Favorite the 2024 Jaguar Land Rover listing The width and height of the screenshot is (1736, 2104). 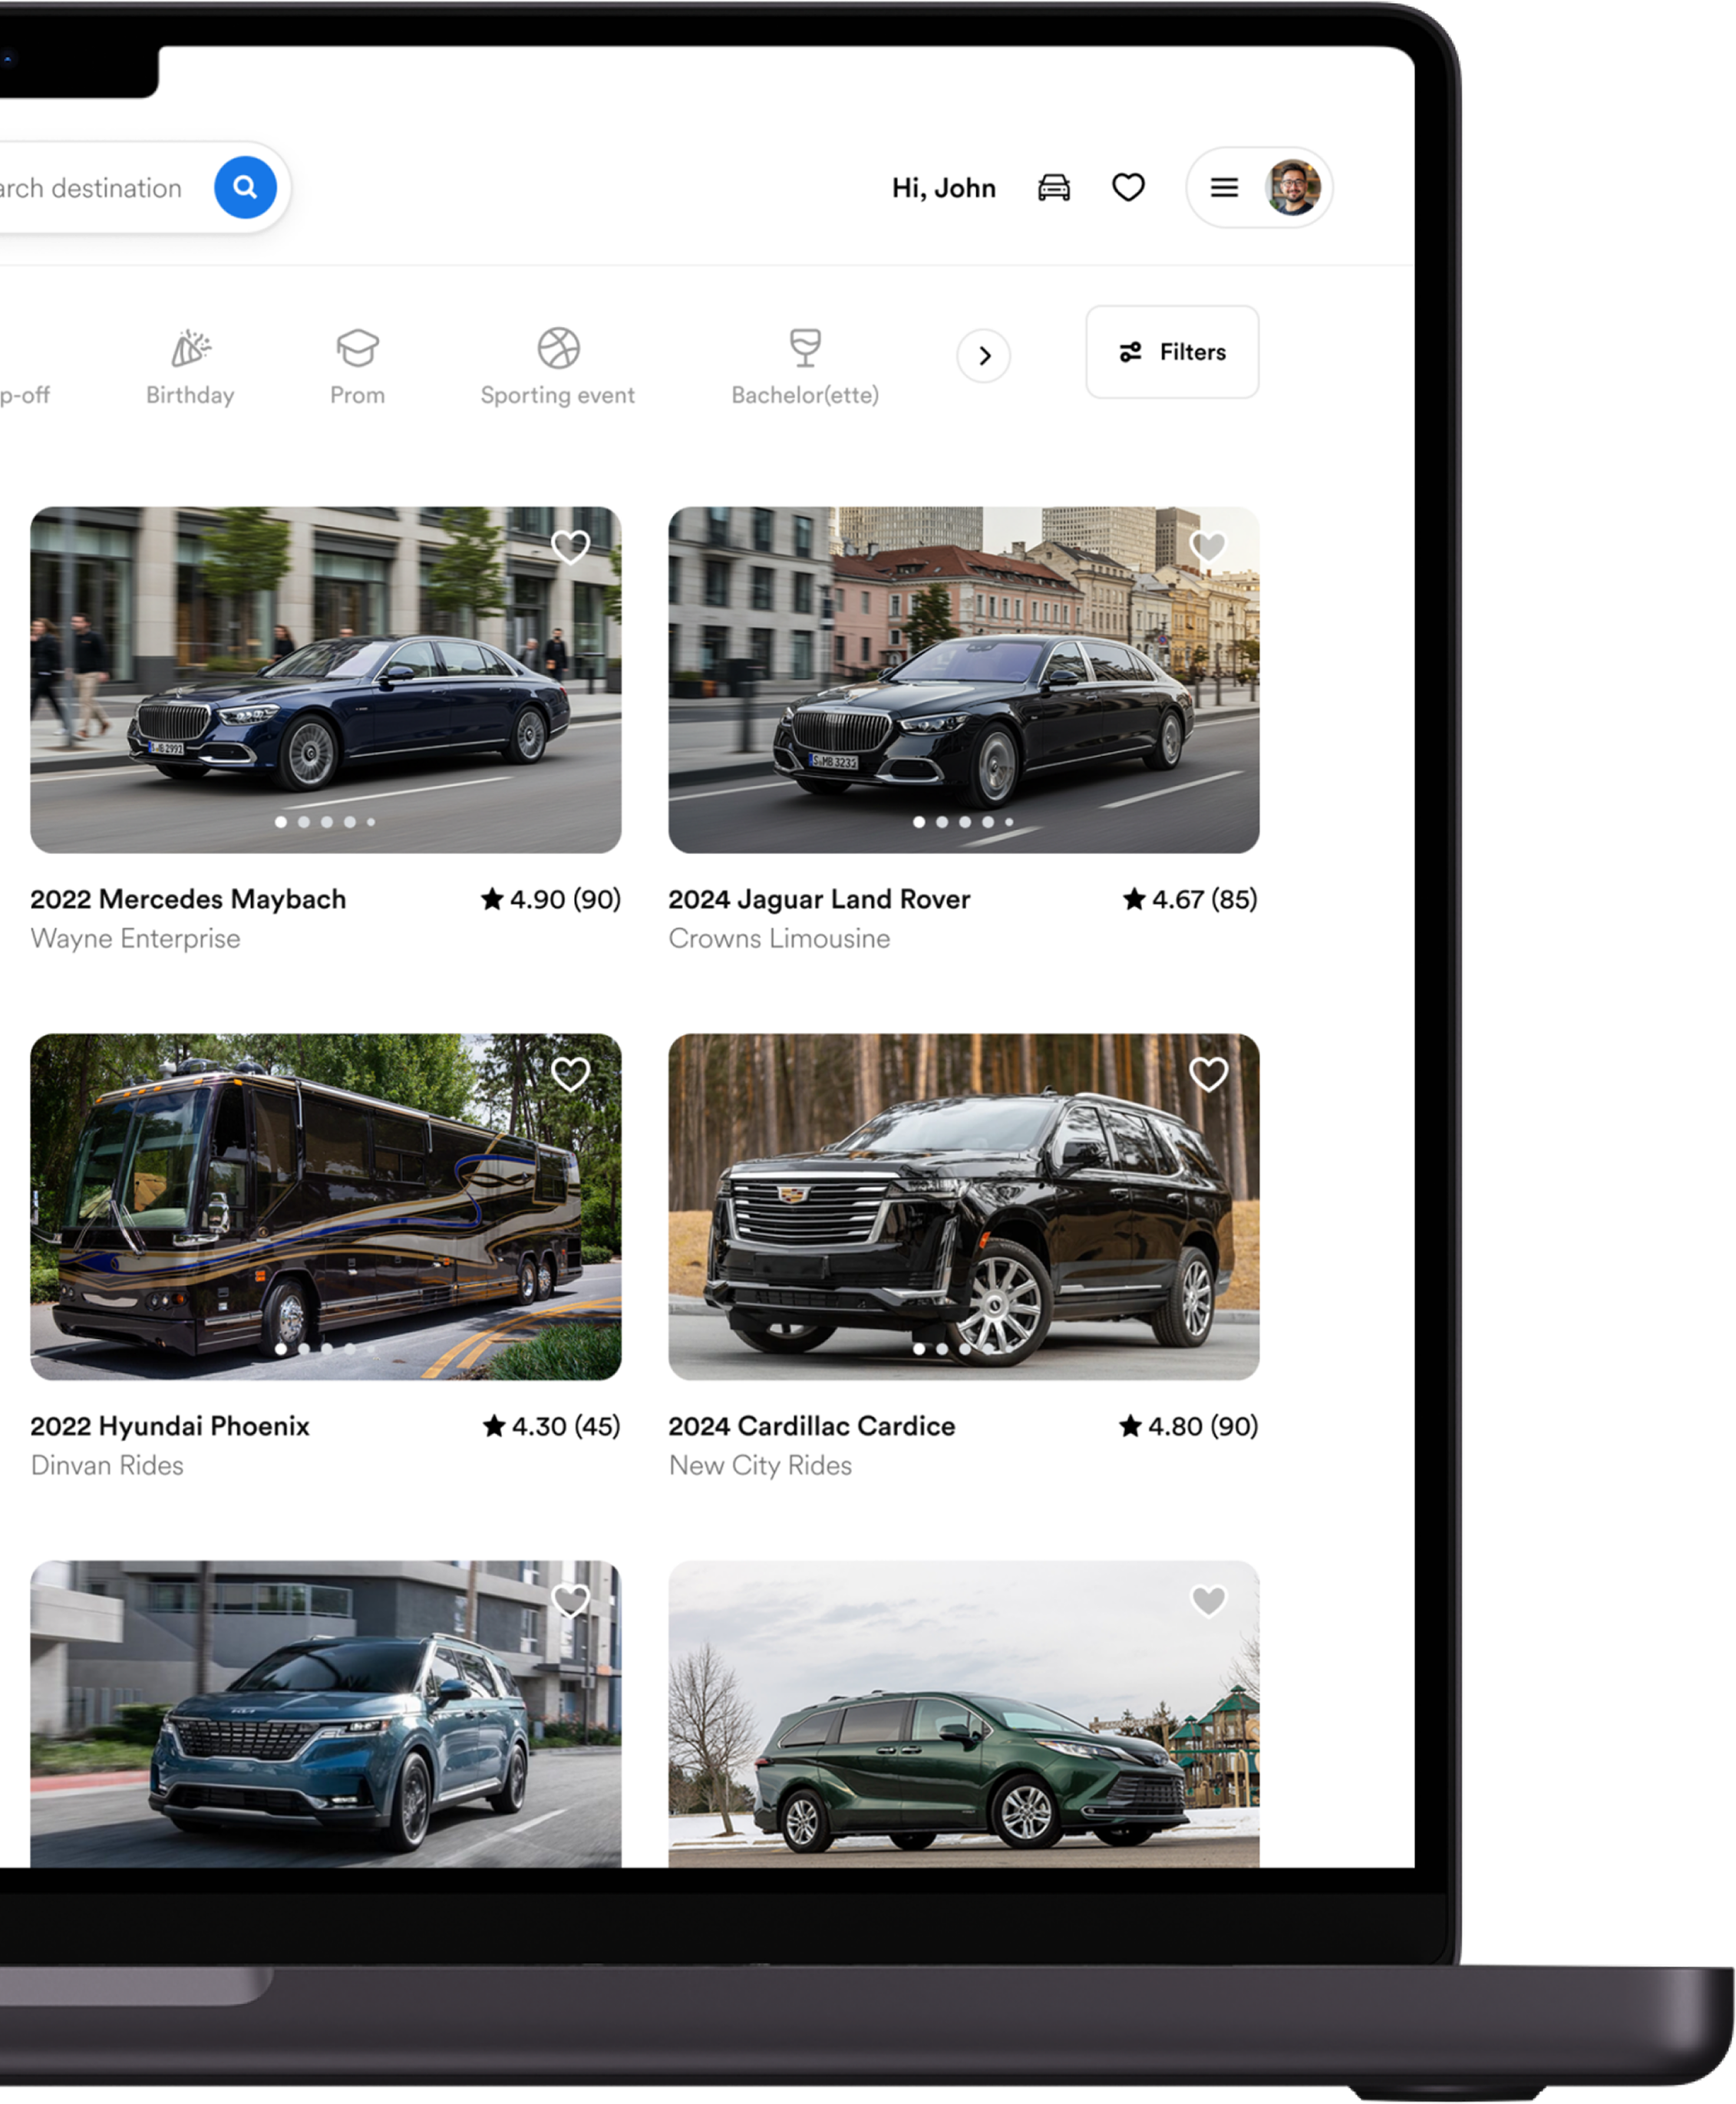pyautogui.click(x=1208, y=546)
